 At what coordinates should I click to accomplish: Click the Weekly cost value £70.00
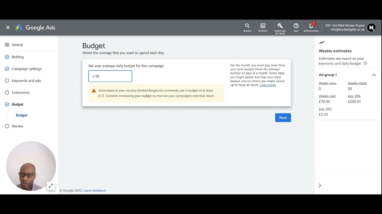(x=324, y=102)
